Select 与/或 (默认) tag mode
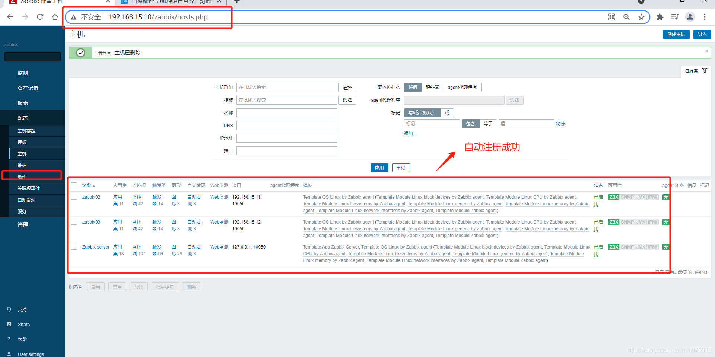 coord(422,113)
